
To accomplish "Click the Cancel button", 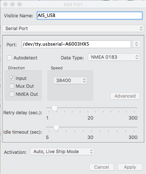I will (102, 167).
